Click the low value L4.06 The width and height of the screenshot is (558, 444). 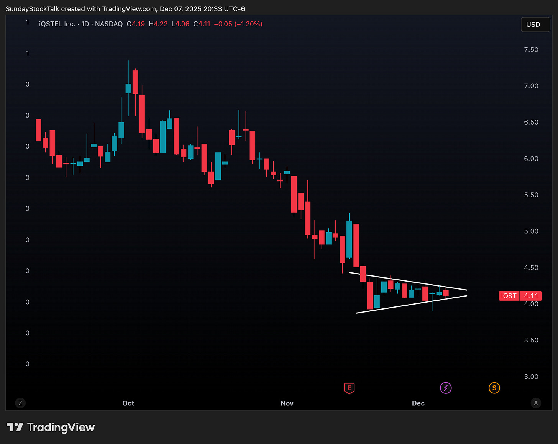coord(181,24)
